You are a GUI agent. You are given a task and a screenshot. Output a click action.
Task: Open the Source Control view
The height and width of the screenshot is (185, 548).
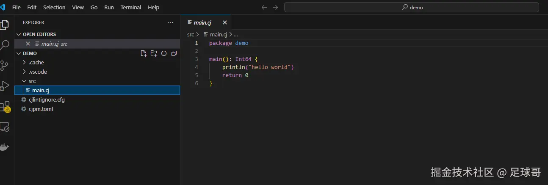[x=4, y=65]
